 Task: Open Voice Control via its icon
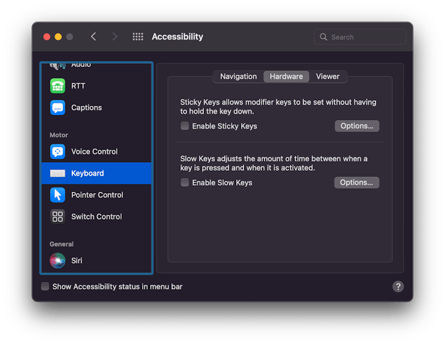[57, 152]
